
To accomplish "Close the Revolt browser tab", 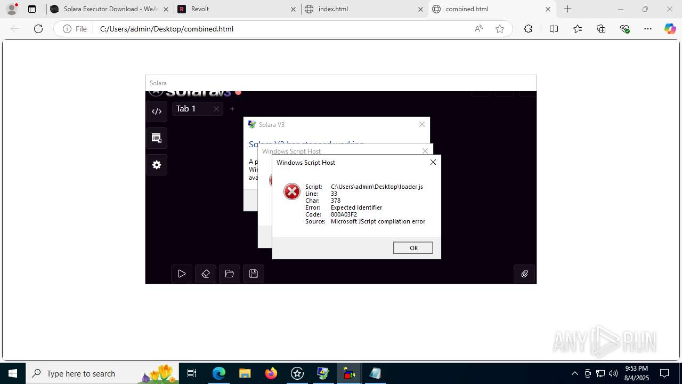I will tap(294, 9).
